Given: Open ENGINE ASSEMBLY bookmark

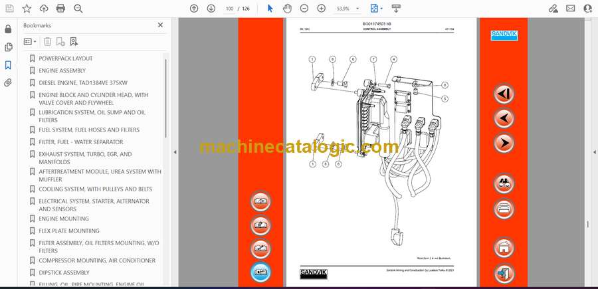Looking at the screenshot, I should pos(62,70).
